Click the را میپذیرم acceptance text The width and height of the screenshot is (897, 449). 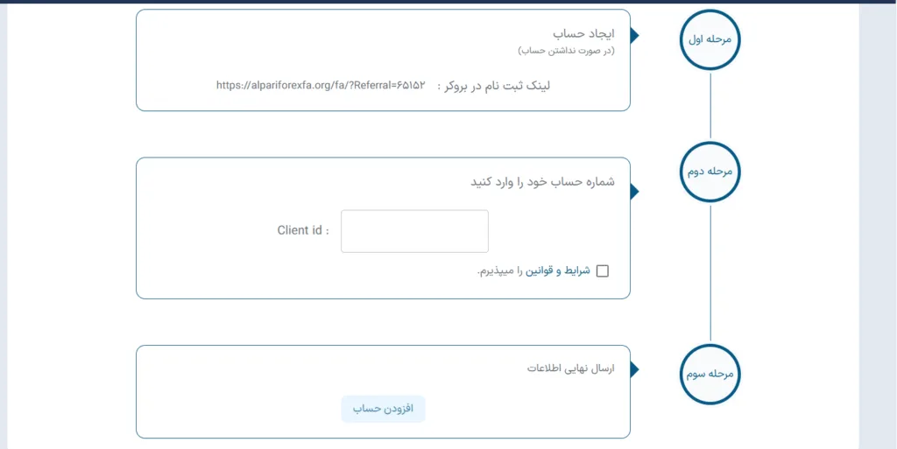tap(500, 271)
